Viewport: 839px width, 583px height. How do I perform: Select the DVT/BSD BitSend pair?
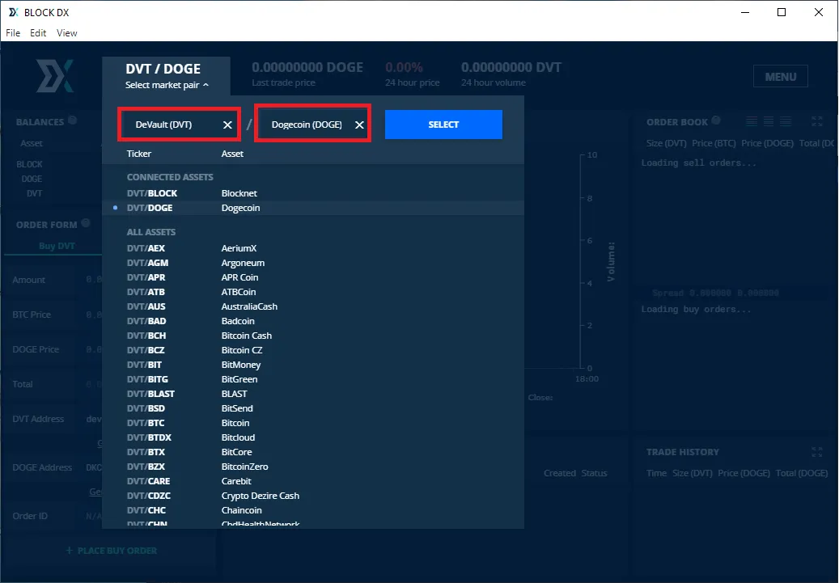(313, 408)
